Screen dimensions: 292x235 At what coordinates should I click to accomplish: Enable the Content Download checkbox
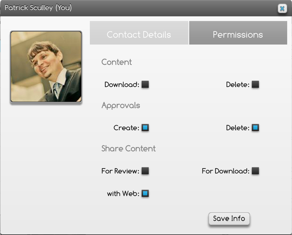tap(145, 84)
